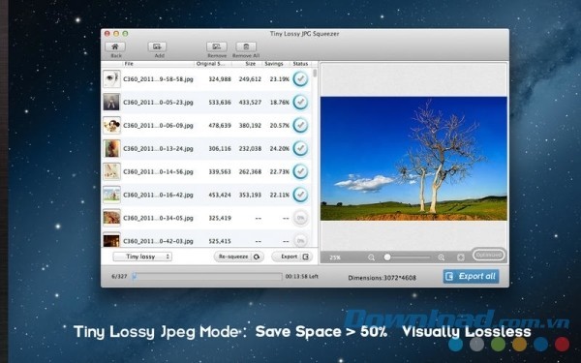
Task: Click the Remove image toolbar icon
Action: tap(216, 46)
